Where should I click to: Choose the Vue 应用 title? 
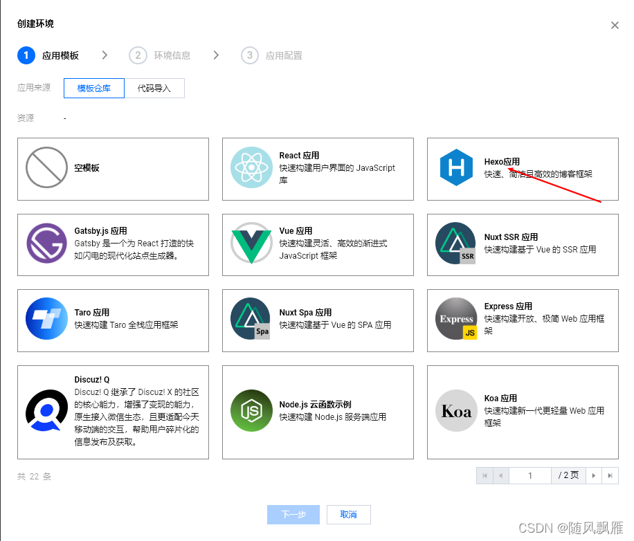(x=296, y=230)
